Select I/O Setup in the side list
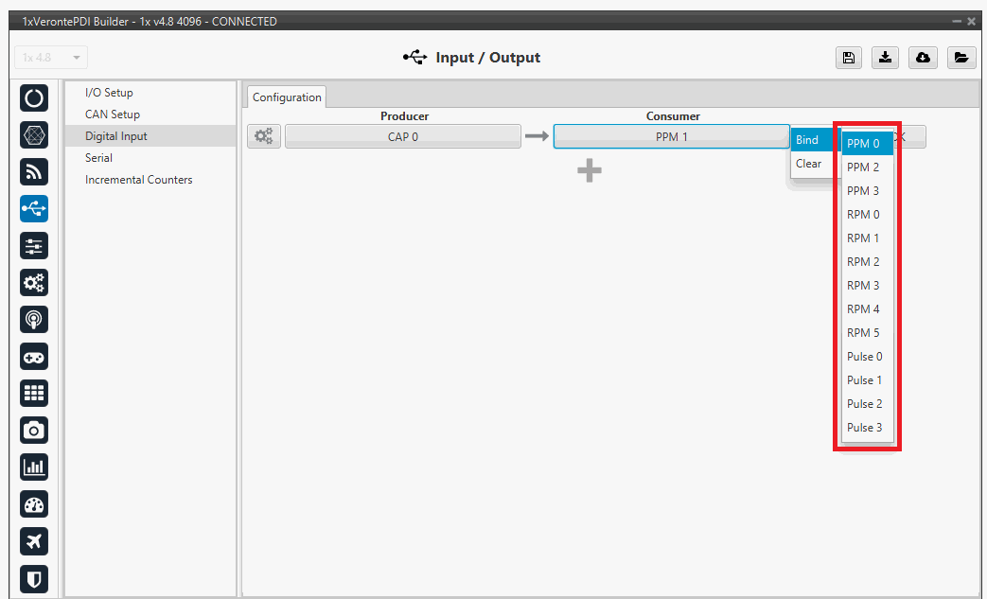Image resolution: width=987 pixels, height=599 pixels. [109, 93]
